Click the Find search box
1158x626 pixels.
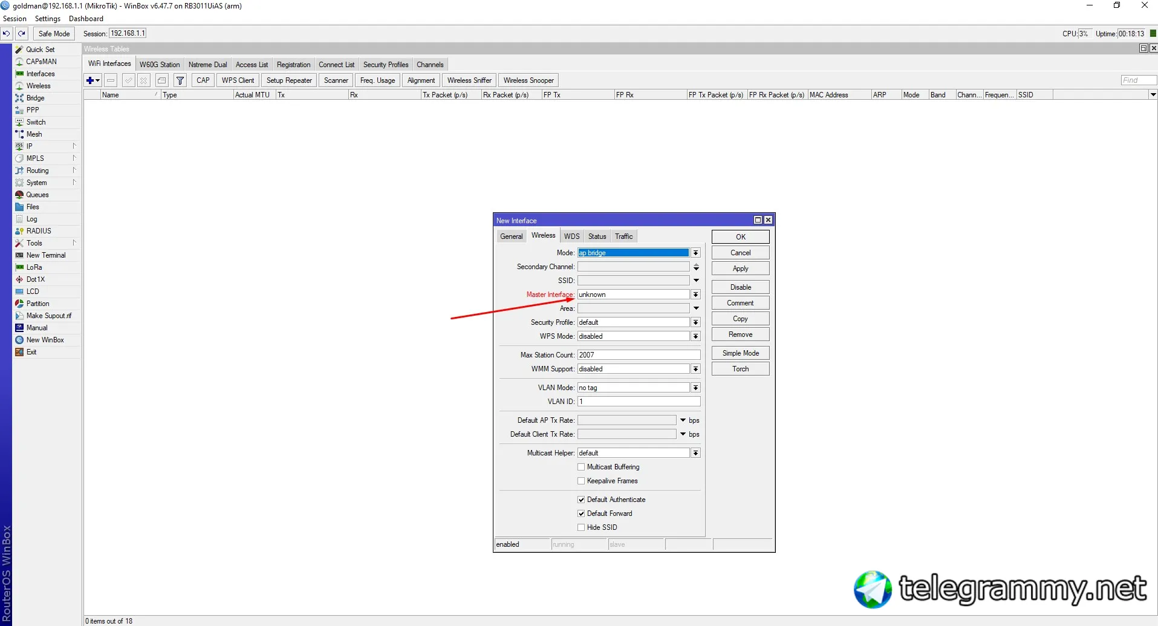pos(1138,80)
